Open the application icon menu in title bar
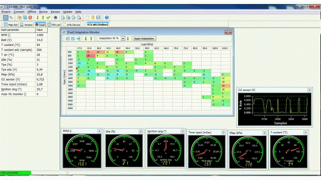Screen dimensions: 321x180 tap(2, 6)
